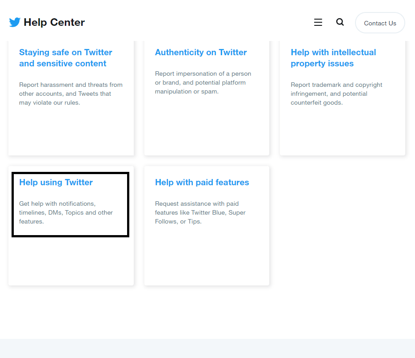Viewport: 415px width, 358px height.
Task: Click the text 'Get help with notifications, timelines, DMs'
Action: click(x=57, y=208)
